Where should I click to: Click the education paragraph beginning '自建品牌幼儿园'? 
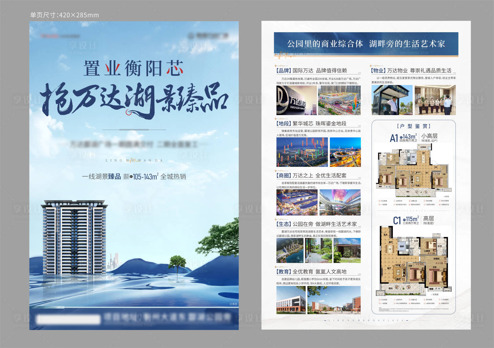click(318, 281)
